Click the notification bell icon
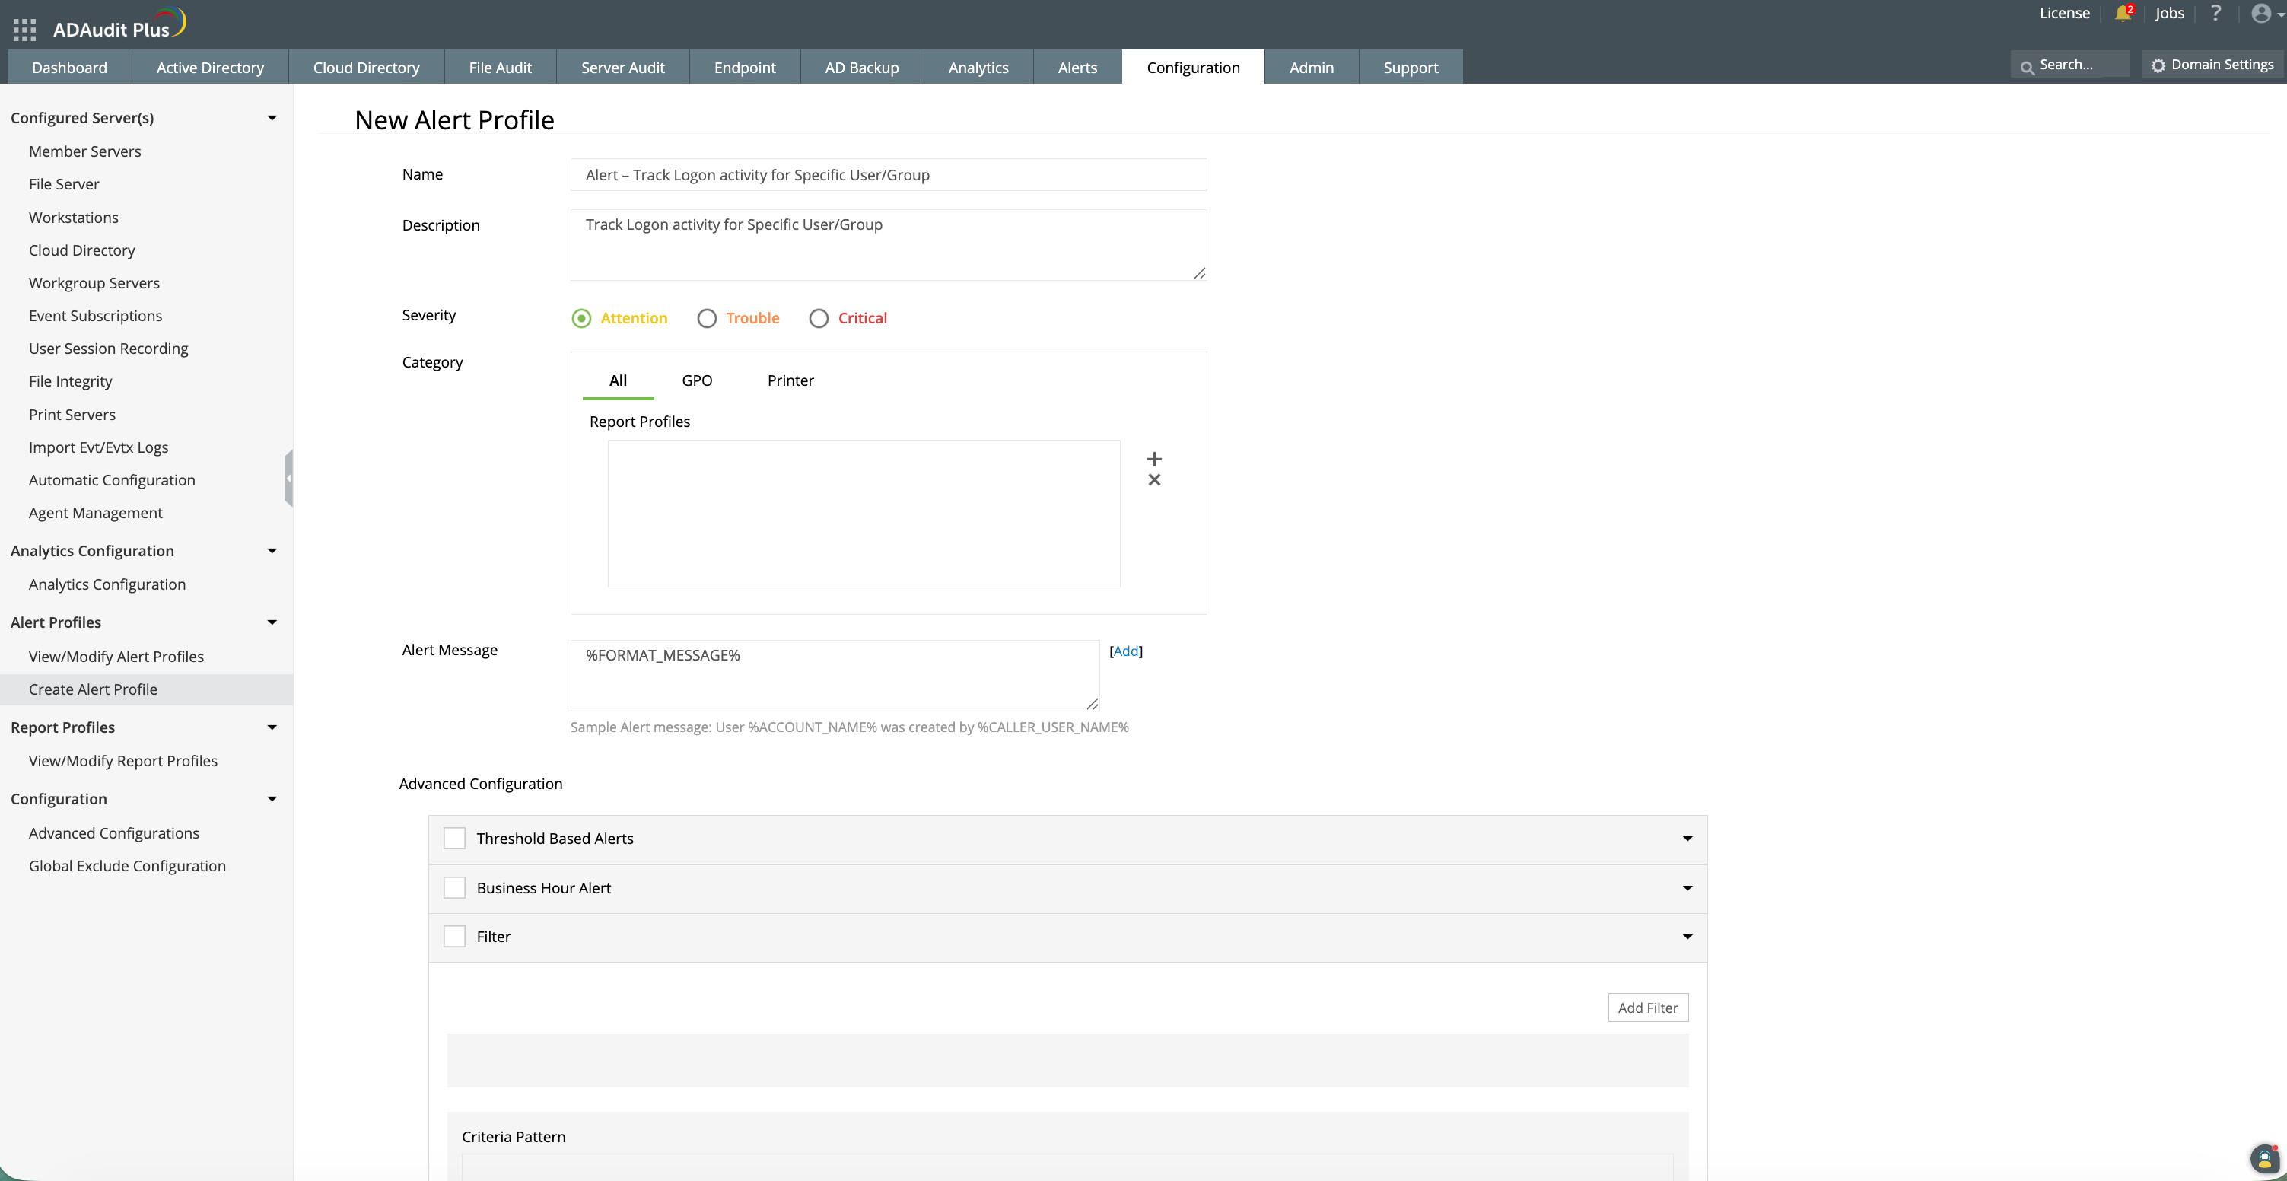Image resolution: width=2287 pixels, height=1181 pixels. point(2122,14)
